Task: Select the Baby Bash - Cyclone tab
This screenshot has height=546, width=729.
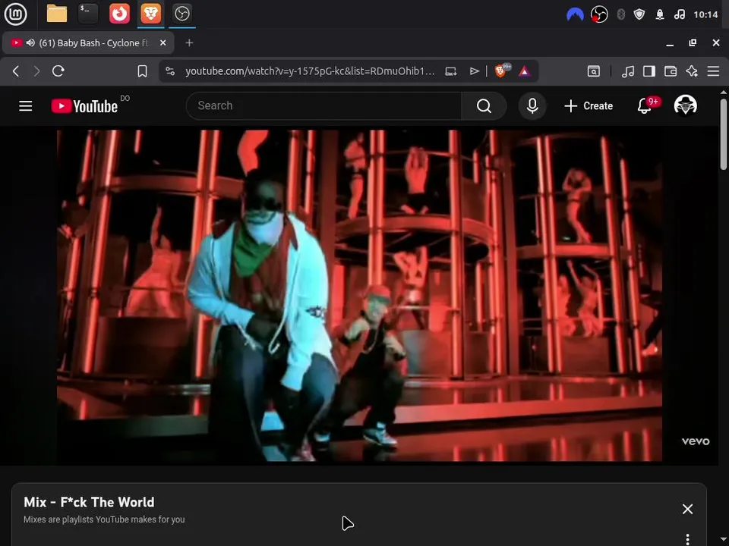Action: [88, 42]
